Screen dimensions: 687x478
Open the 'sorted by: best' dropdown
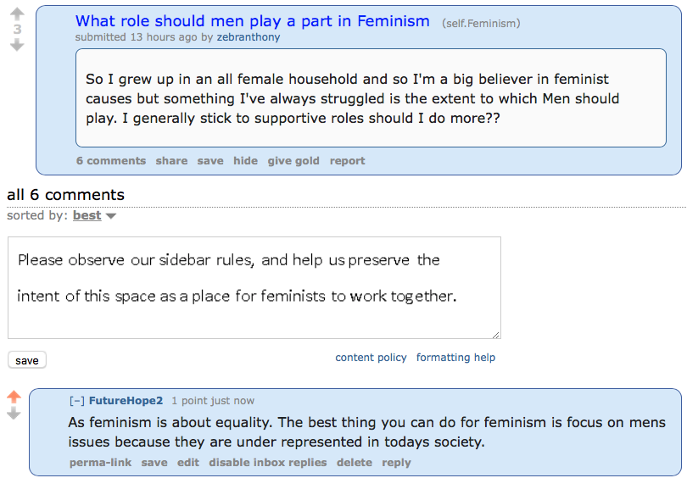pyautogui.click(x=87, y=215)
